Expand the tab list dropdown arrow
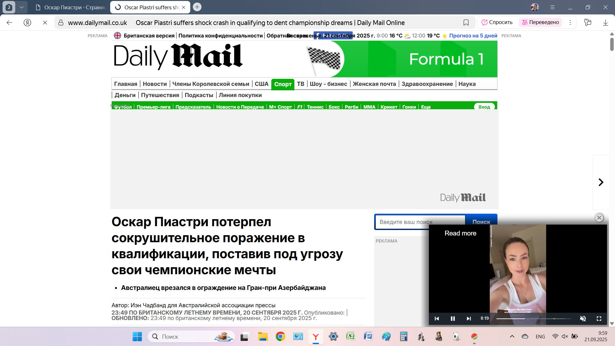615x346 pixels. 21,7
